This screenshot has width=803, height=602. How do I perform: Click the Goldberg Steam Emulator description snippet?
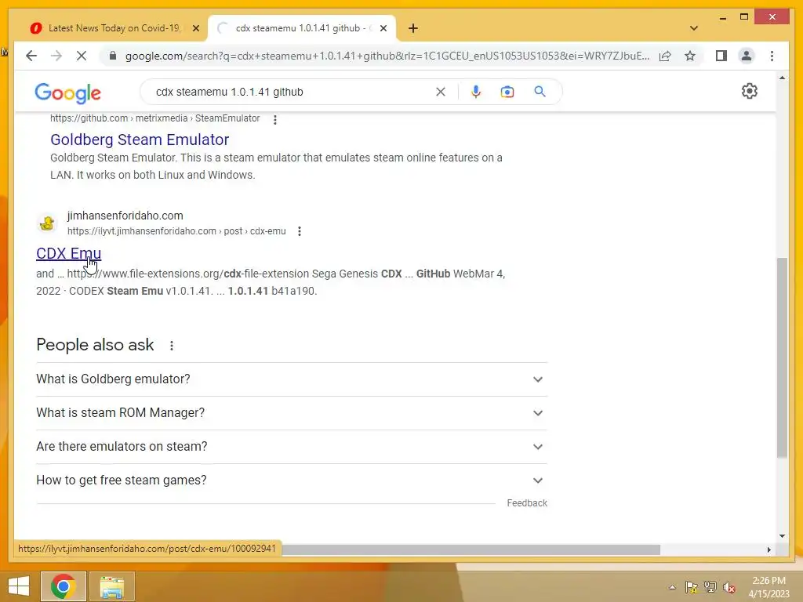coord(276,166)
